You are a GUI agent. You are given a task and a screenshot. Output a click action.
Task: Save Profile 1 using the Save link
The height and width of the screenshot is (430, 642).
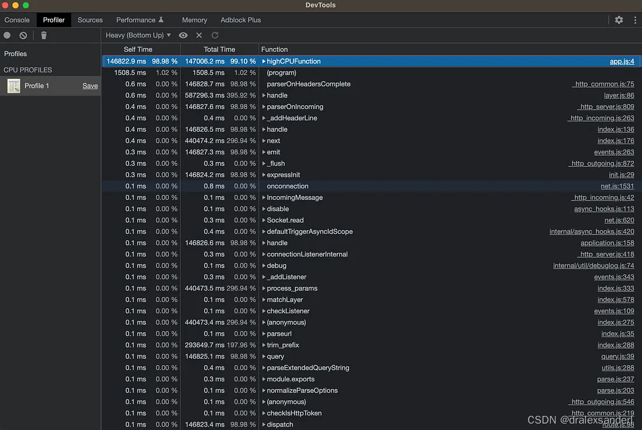coord(90,85)
